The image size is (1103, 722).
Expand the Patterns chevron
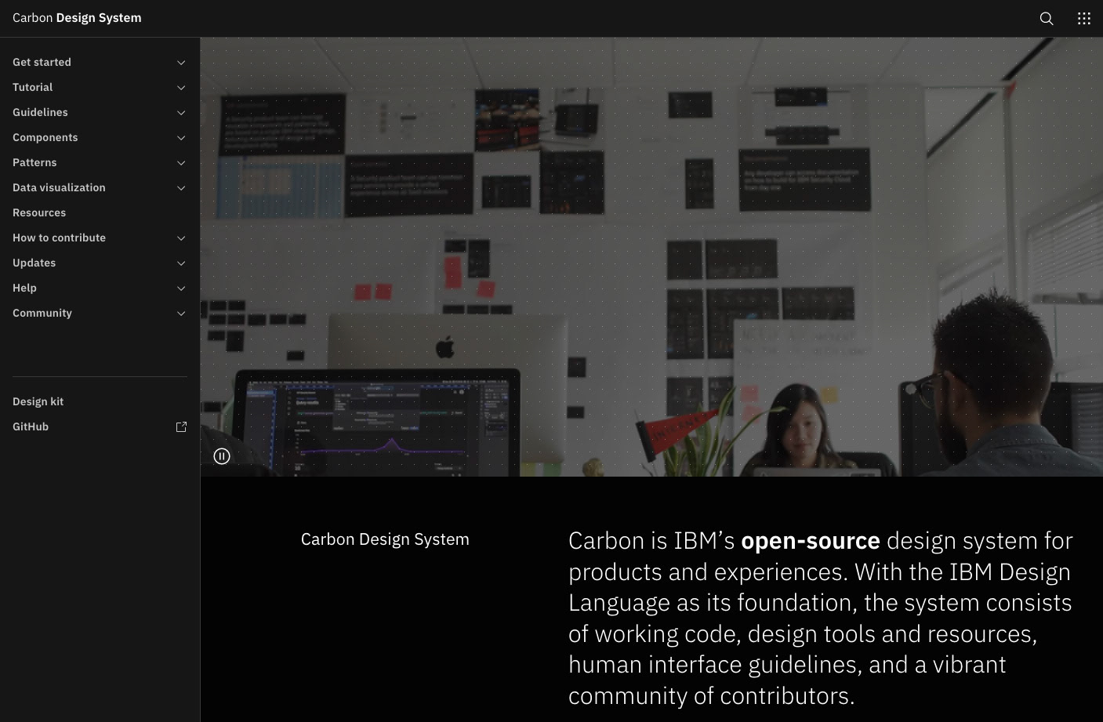click(x=181, y=163)
